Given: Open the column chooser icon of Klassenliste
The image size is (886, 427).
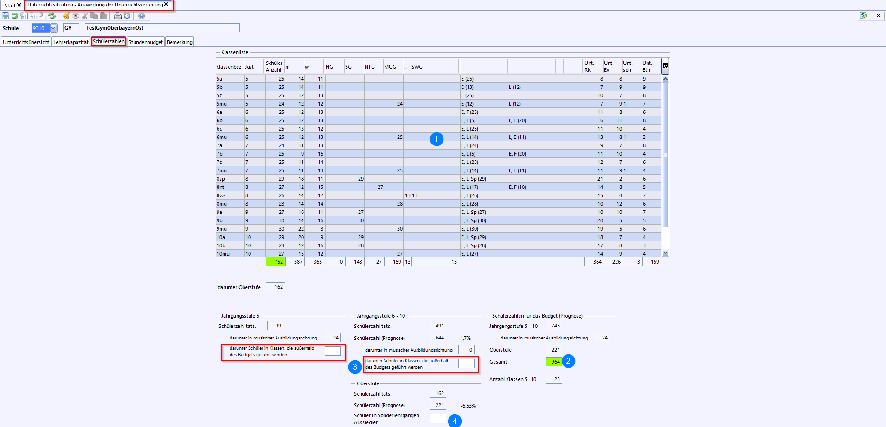Looking at the screenshot, I should [x=665, y=66].
